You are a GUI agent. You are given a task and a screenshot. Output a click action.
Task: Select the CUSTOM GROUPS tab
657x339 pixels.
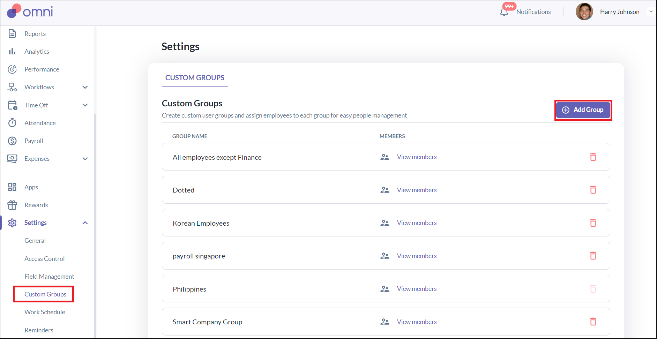point(195,78)
